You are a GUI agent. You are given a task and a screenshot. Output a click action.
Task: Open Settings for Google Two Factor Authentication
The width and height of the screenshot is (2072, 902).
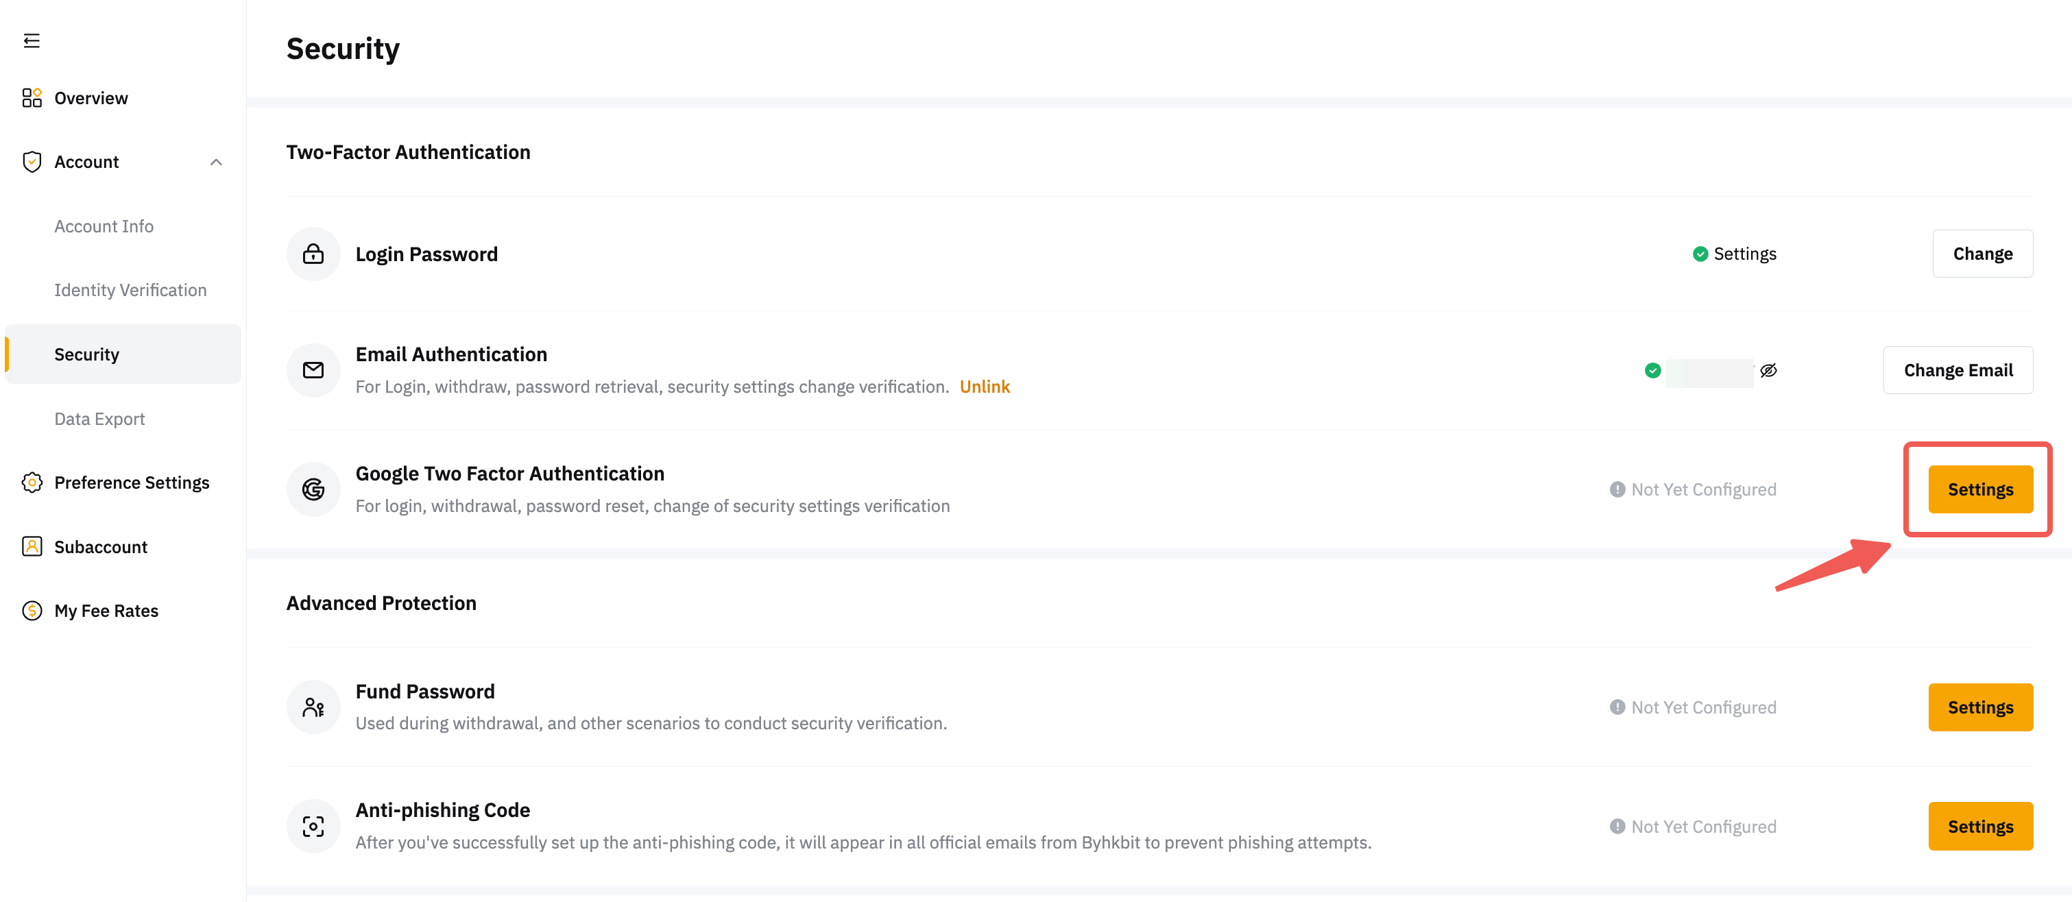point(1979,489)
